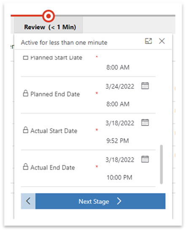The image size is (186, 231).
Task: Click the lock icon beside Planned End Date
Action: (x=26, y=93)
